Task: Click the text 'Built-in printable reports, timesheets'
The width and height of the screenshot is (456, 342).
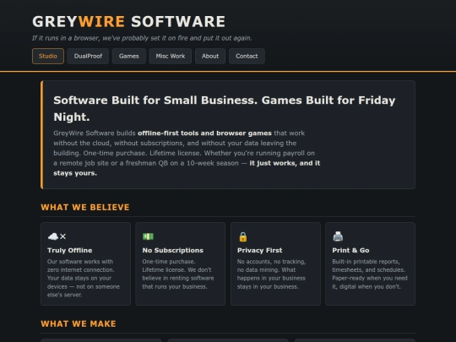Action: pyautogui.click(x=368, y=266)
